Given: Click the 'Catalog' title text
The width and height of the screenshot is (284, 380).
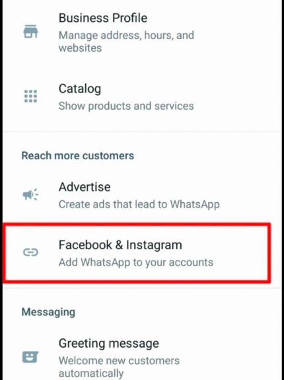Looking at the screenshot, I should pyautogui.click(x=80, y=89).
